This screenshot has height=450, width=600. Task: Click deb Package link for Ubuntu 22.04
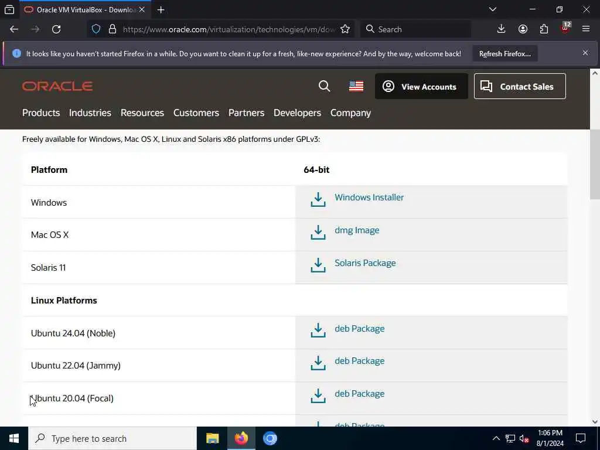click(x=359, y=361)
